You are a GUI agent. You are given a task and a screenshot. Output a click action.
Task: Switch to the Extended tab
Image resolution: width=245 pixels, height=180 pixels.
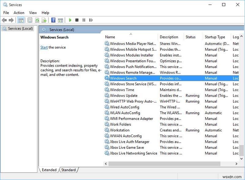[x=49, y=170]
